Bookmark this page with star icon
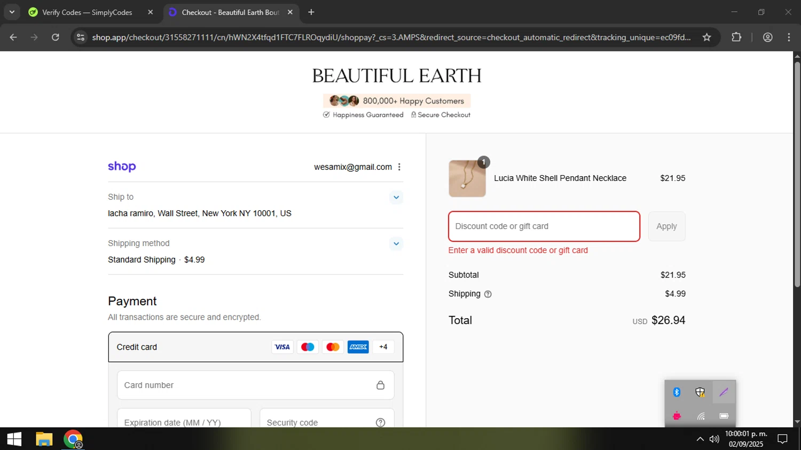This screenshot has width=801, height=450. 707,37
